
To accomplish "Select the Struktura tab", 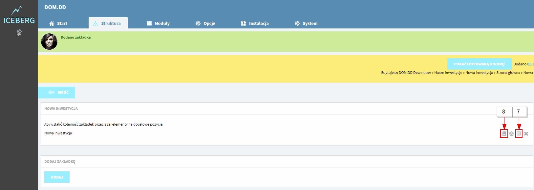I will [x=108, y=23].
